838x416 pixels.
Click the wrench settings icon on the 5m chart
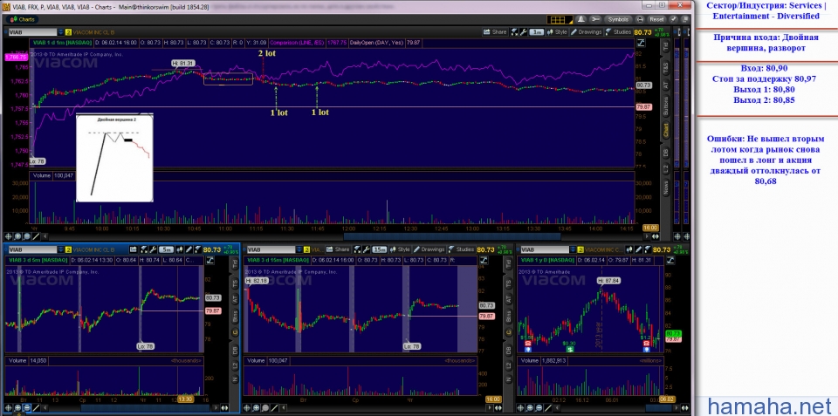pos(152,249)
